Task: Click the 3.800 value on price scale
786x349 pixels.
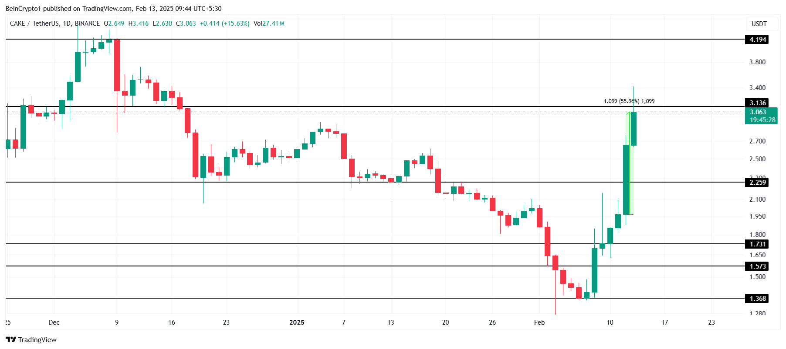Action: click(x=757, y=62)
